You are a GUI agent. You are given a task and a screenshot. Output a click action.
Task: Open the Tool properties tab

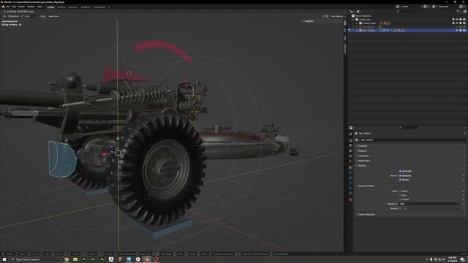pyautogui.click(x=350, y=134)
